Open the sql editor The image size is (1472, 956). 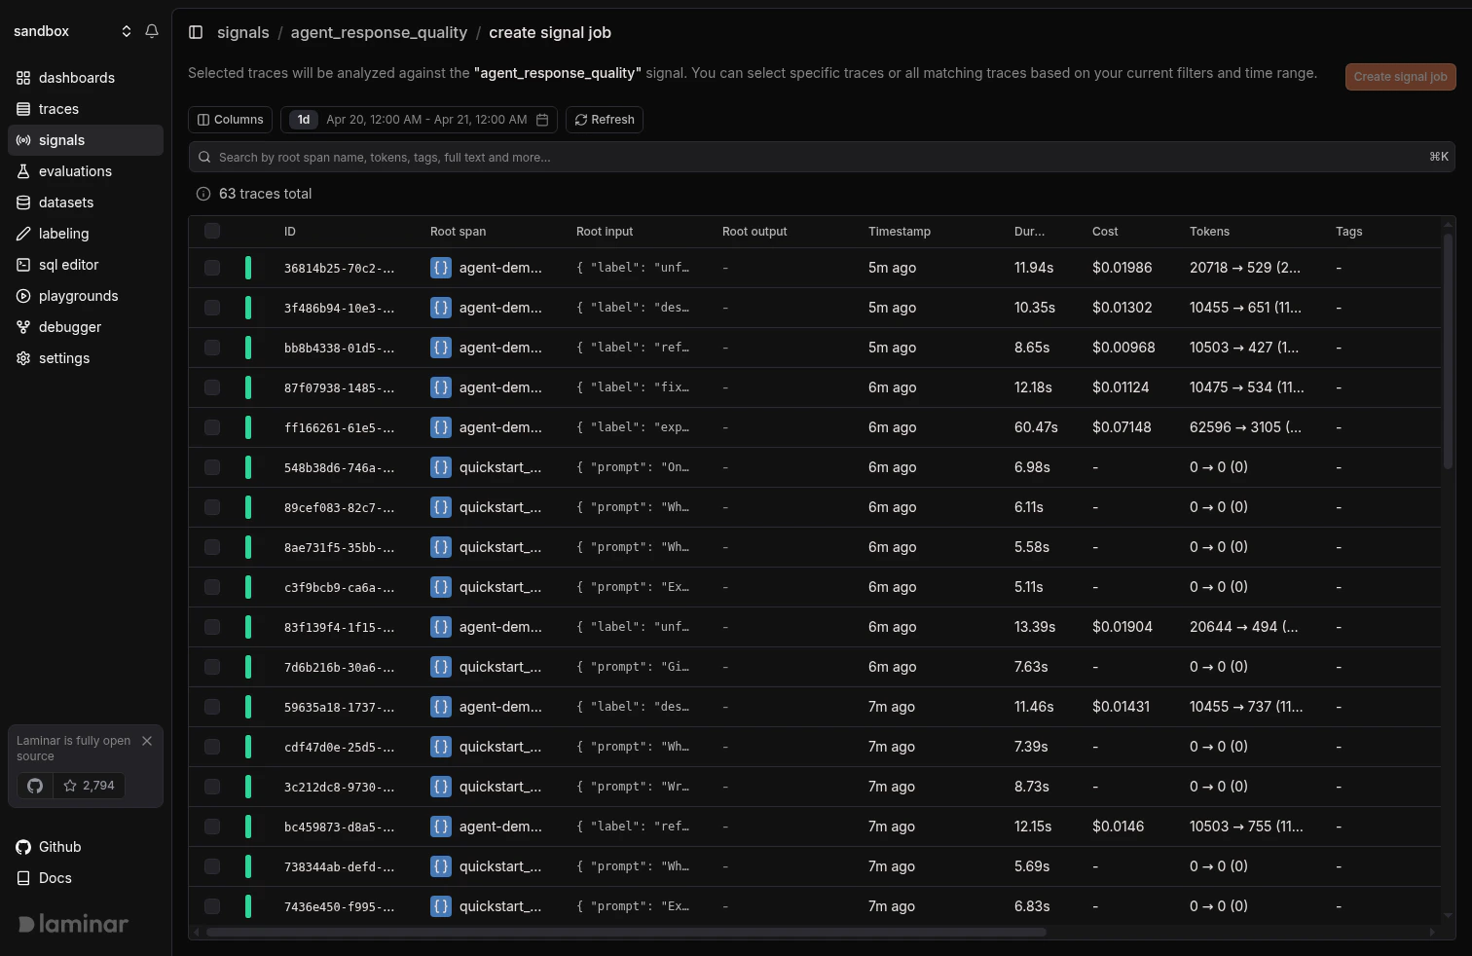pos(69,265)
